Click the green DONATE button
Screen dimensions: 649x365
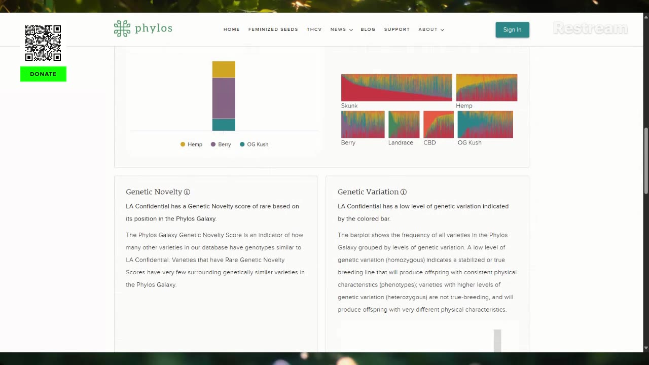click(x=43, y=74)
